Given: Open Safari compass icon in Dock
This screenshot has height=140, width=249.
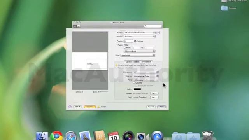Looking at the screenshot, I should tap(71, 136).
